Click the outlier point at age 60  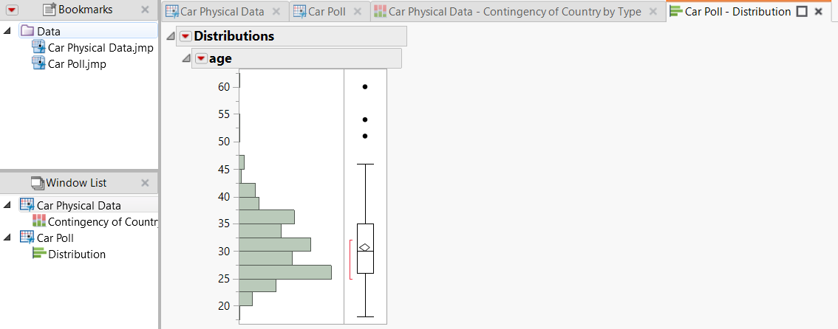[365, 86]
